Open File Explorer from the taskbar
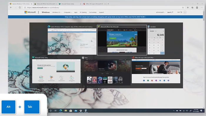 coord(66,111)
